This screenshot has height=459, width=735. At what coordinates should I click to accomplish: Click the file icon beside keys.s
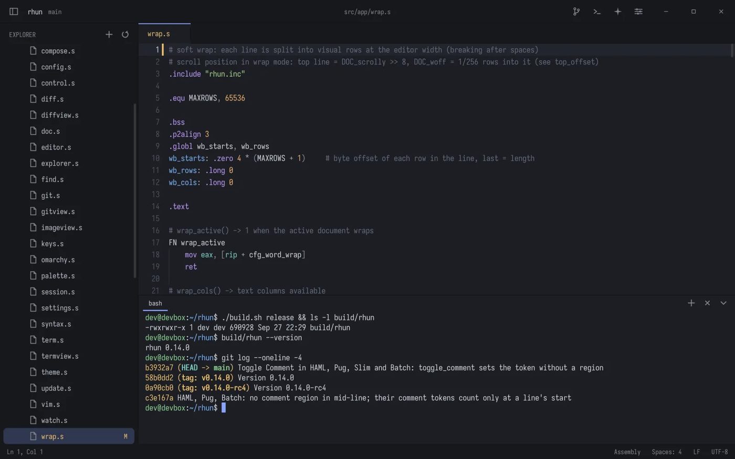(x=33, y=243)
